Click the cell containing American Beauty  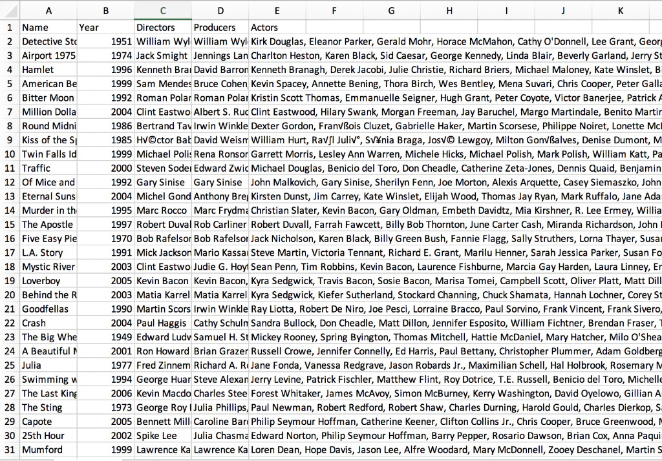pyautogui.click(x=48, y=83)
